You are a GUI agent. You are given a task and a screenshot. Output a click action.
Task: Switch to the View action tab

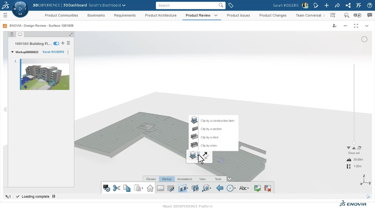[x=202, y=179]
